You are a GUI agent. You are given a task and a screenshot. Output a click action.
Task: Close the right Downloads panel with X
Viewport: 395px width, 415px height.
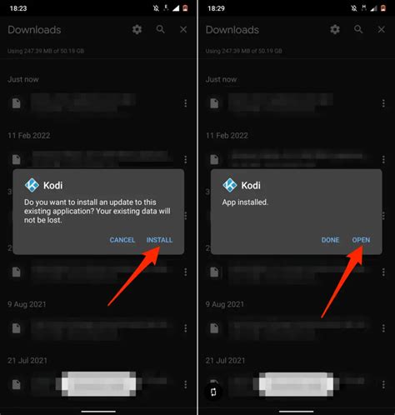382,29
